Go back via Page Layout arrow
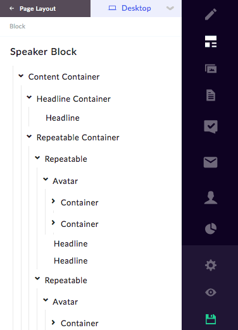This screenshot has width=238, height=330. (x=12, y=8)
